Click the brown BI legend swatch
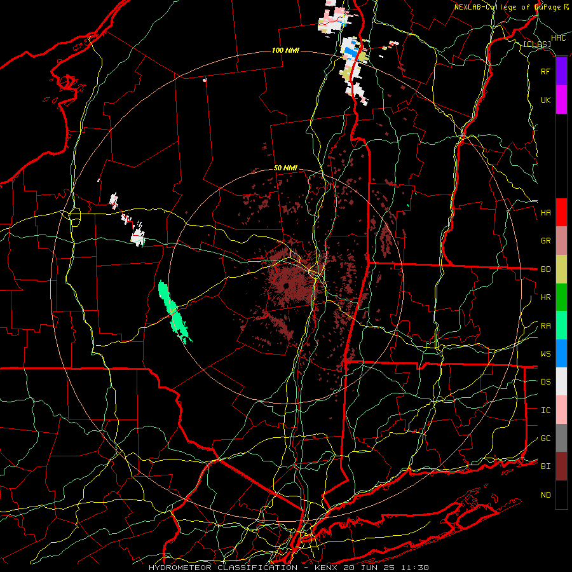The image size is (572, 572). tap(561, 466)
